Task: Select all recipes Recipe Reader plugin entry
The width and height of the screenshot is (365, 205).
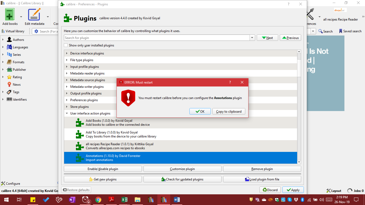Action: 181,146
